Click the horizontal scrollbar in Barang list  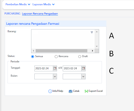[x=61, y=51]
